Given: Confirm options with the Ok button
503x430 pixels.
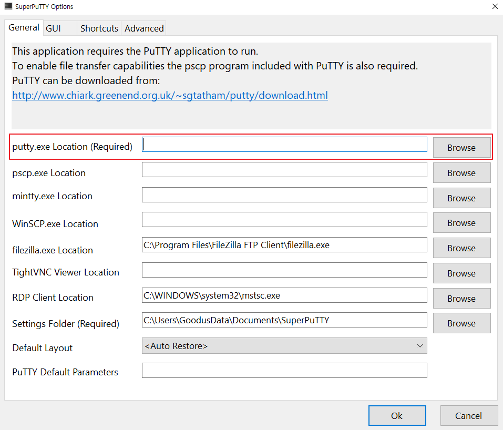Looking at the screenshot, I should pyautogui.click(x=397, y=416).
